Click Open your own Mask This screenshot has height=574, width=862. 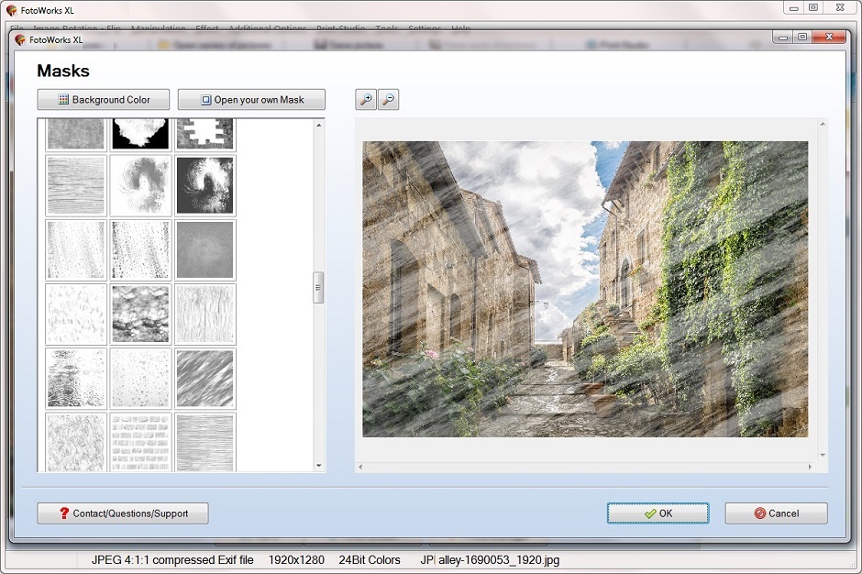click(251, 99)
